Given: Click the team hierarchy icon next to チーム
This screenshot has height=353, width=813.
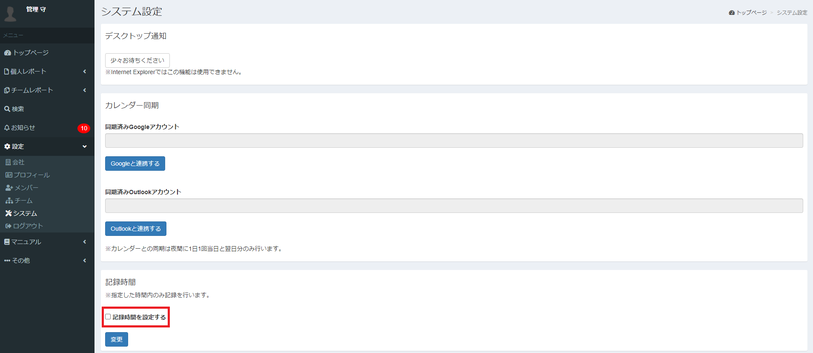Looking at the screenshot, I should 9,201.
